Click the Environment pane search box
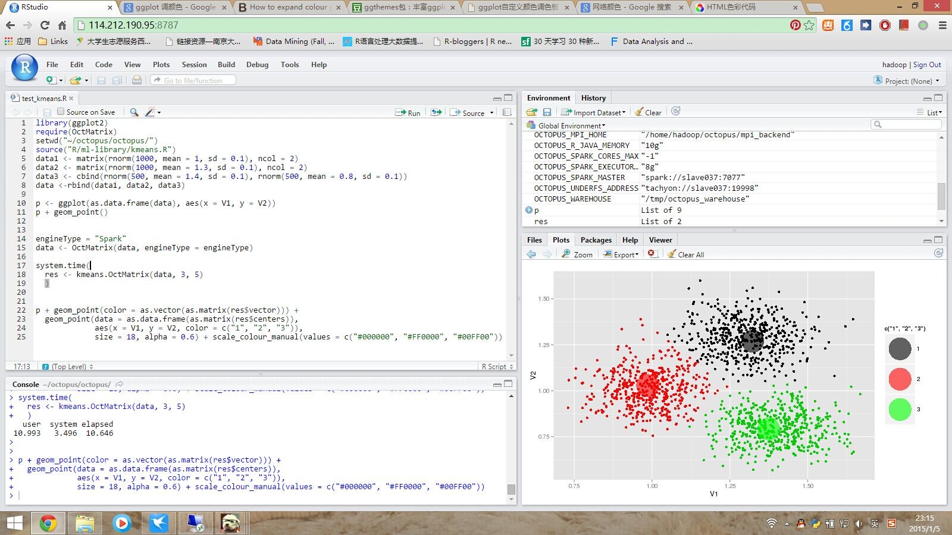952x535 pixels. point(906,124)
